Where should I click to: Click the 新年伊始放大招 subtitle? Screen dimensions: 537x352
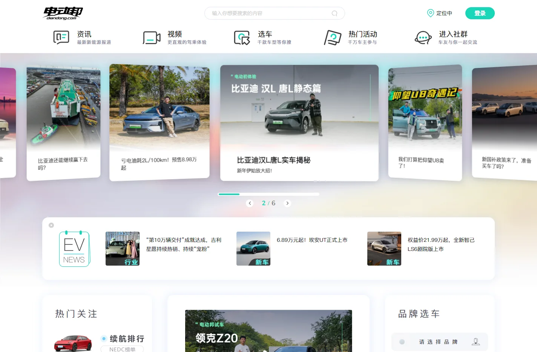click(254, 171)
